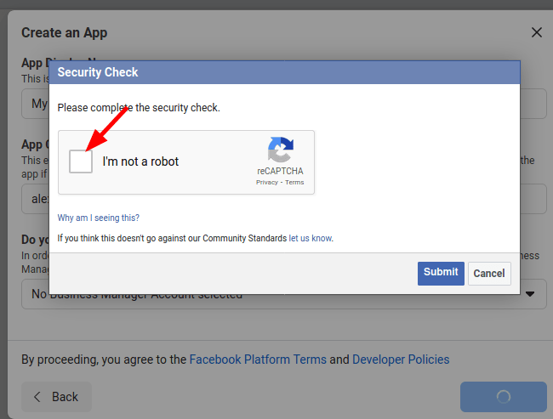Follow the "let us know" link
The image size is (553, 419).
311,238
